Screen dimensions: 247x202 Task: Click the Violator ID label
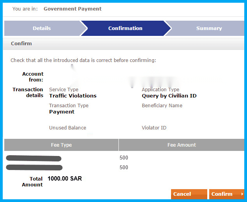[154, 128]
